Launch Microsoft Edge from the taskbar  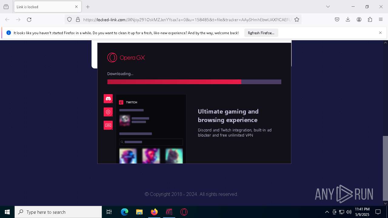pos(125,212)
